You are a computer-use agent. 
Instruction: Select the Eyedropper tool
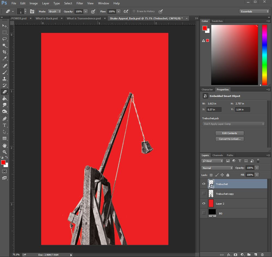pos(5,58)
